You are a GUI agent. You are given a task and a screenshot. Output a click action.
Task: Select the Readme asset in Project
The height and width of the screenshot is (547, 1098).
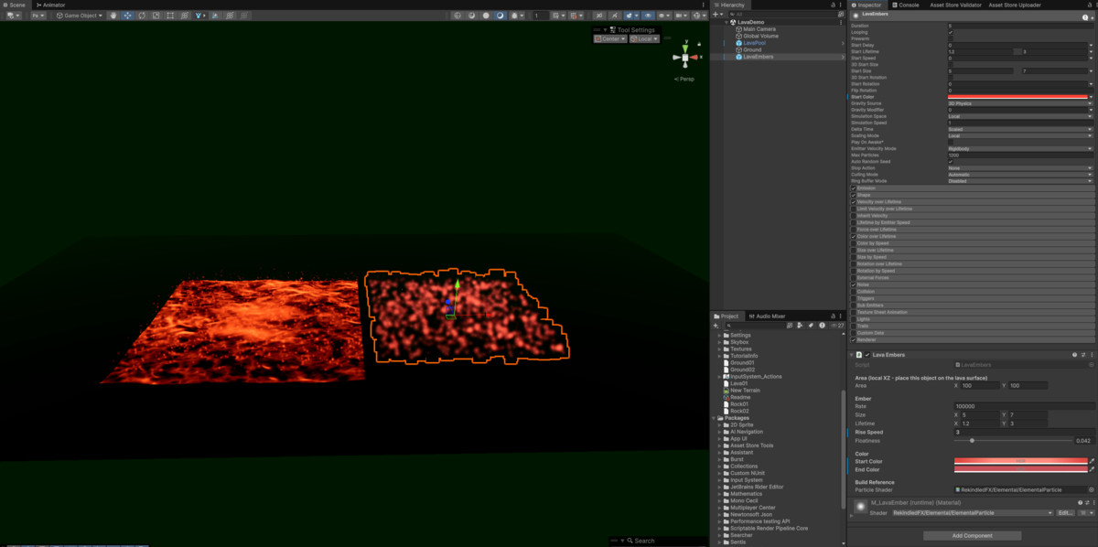point(739,397)
